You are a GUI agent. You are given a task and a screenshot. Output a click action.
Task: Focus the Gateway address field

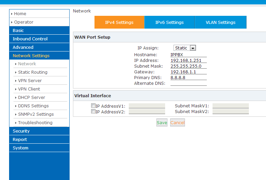tap(188, 72)
